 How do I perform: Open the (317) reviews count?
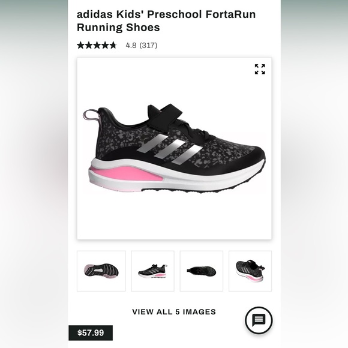148,46
